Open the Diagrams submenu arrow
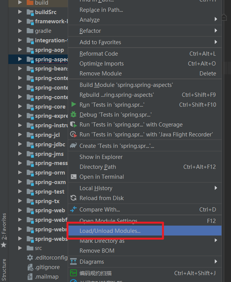 [x=216, y=261]
